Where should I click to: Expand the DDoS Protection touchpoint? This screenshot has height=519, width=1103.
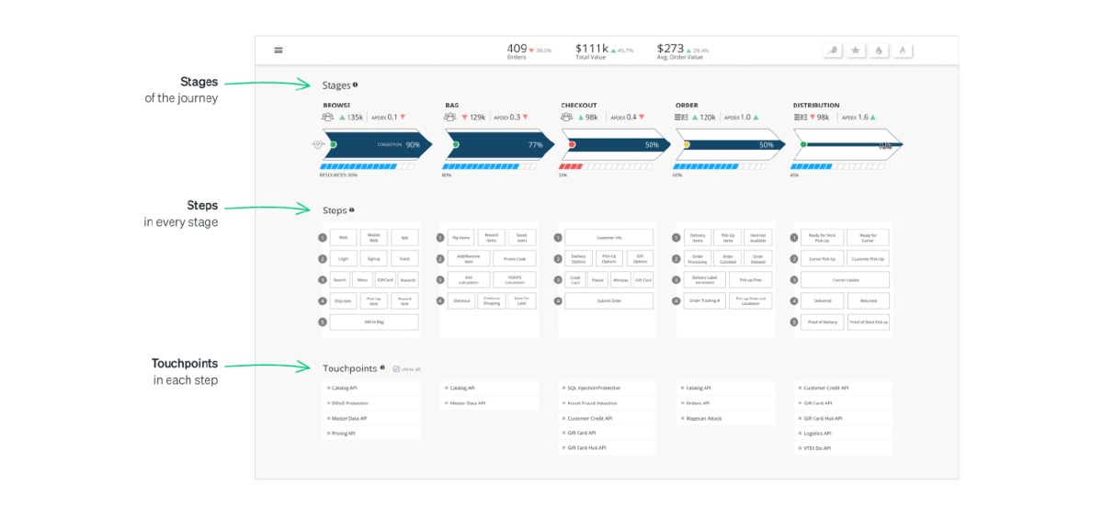(350, 403)
